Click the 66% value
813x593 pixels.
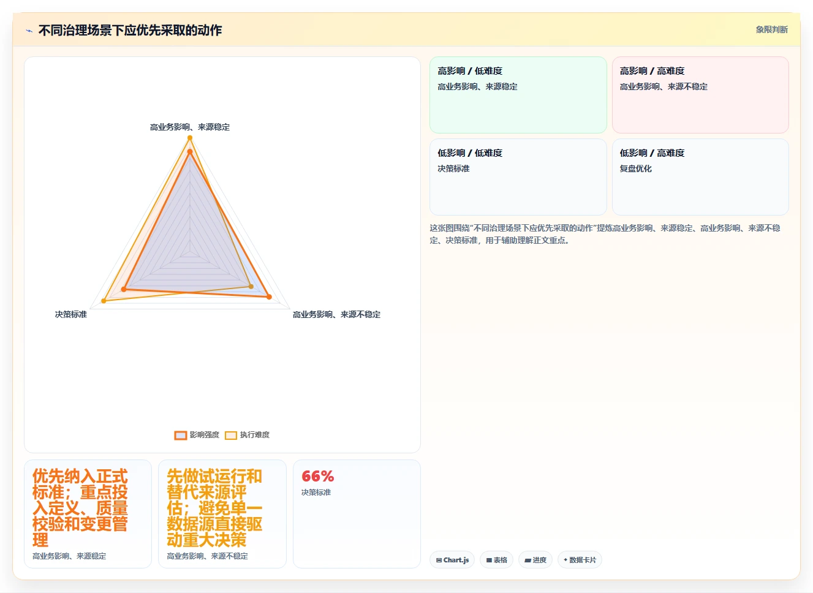pos(318,476)
